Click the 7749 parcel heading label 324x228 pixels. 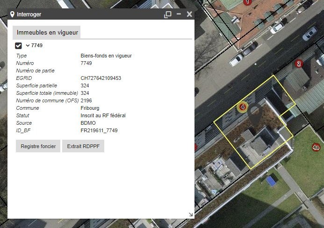coord(37,45)
